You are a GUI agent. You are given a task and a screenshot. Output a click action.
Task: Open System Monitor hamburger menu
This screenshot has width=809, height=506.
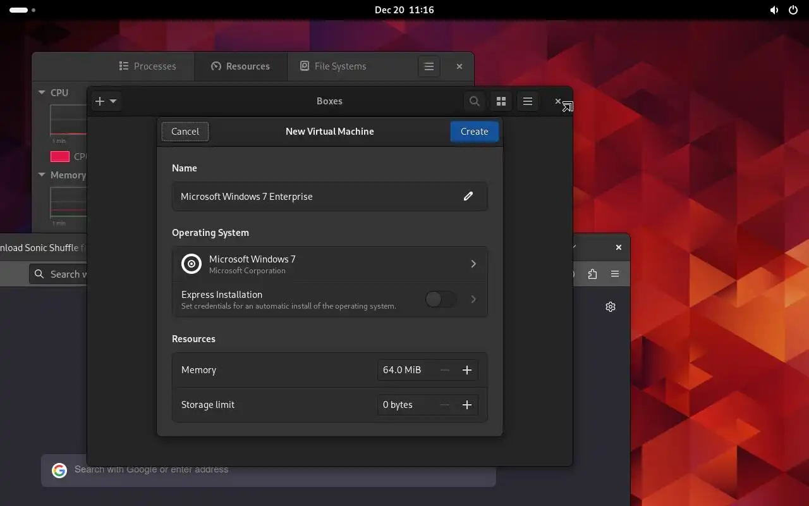click(429, 66)
